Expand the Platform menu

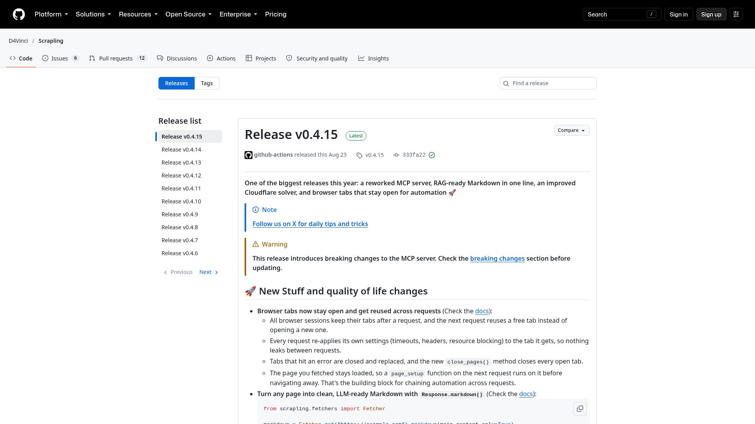[51, 15]
